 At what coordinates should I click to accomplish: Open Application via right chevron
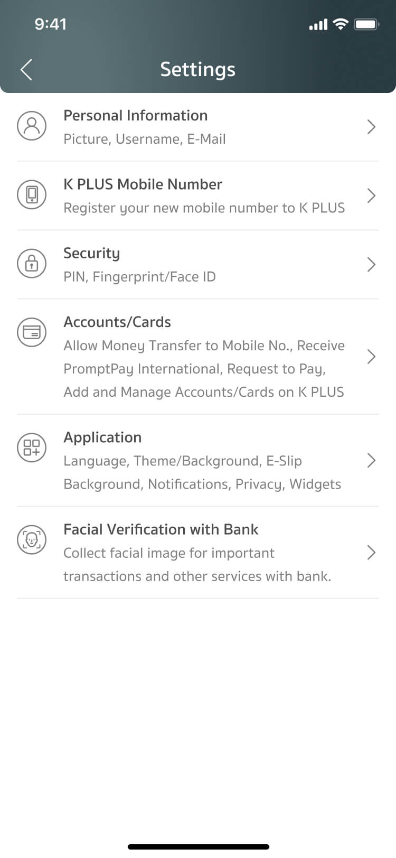tap(371, 460)
